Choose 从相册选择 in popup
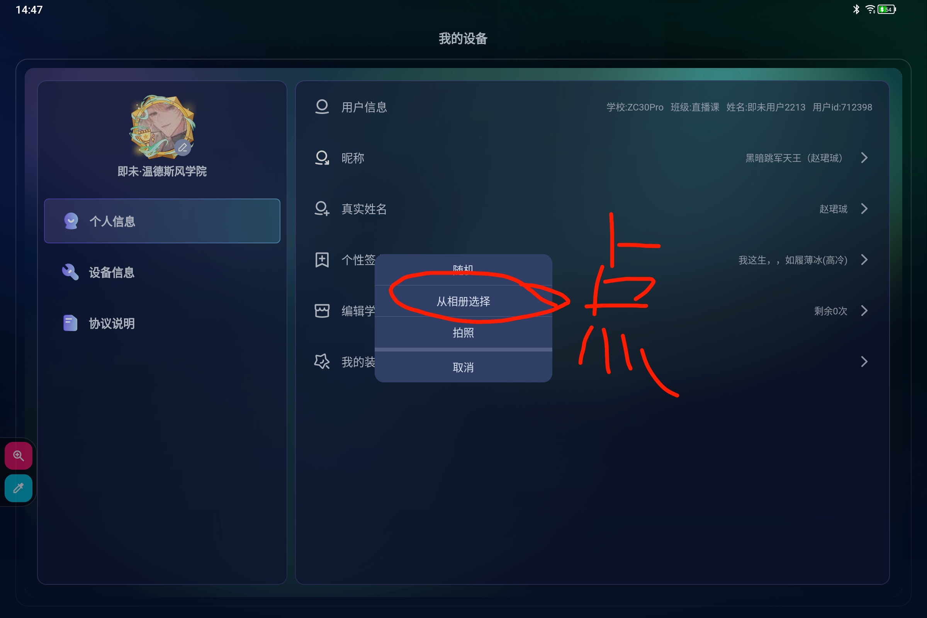 [x=463, y=301]
